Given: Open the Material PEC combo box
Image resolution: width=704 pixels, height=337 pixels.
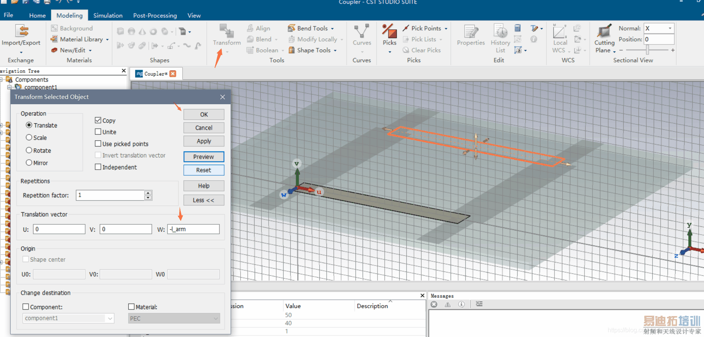Looking at the screenshot, I should (x=174, y=318).
